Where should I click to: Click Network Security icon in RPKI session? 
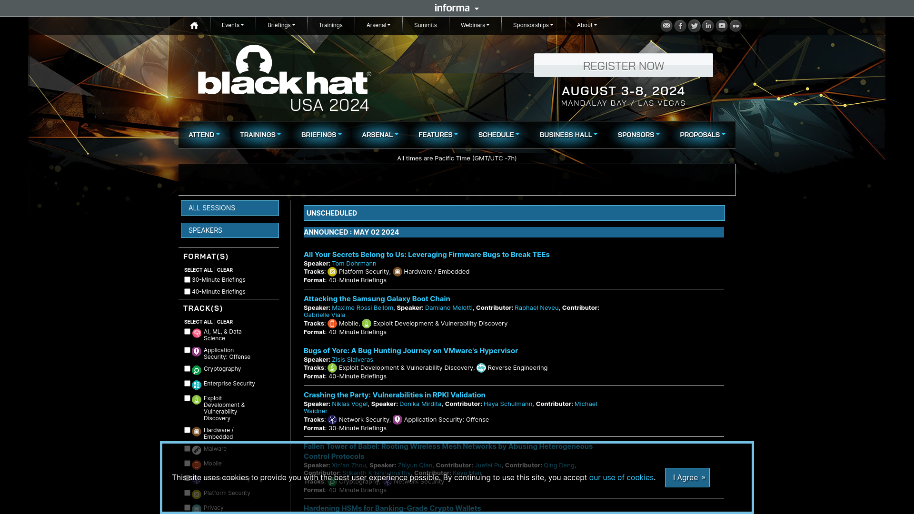(x=332, y=420)
